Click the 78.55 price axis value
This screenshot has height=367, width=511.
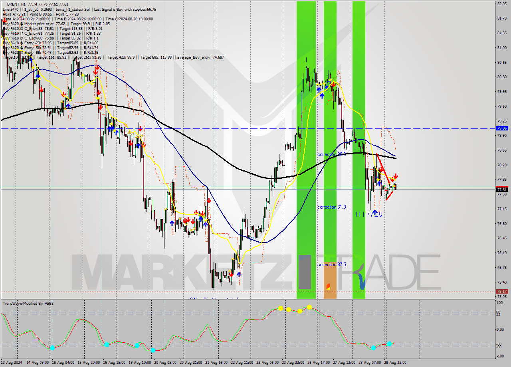(502, 150)
